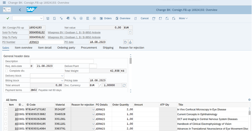Screen dimensions: 252x131
Task: Click the first-page icon right of Cancel
Action: click(154, 19)
